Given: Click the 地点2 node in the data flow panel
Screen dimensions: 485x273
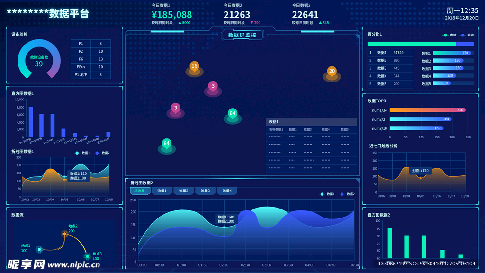Looking at the screenshot, I should coord(64,234).
